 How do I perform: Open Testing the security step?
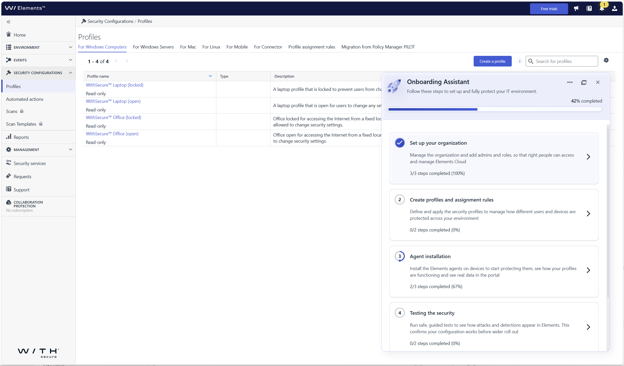point(494,327)
